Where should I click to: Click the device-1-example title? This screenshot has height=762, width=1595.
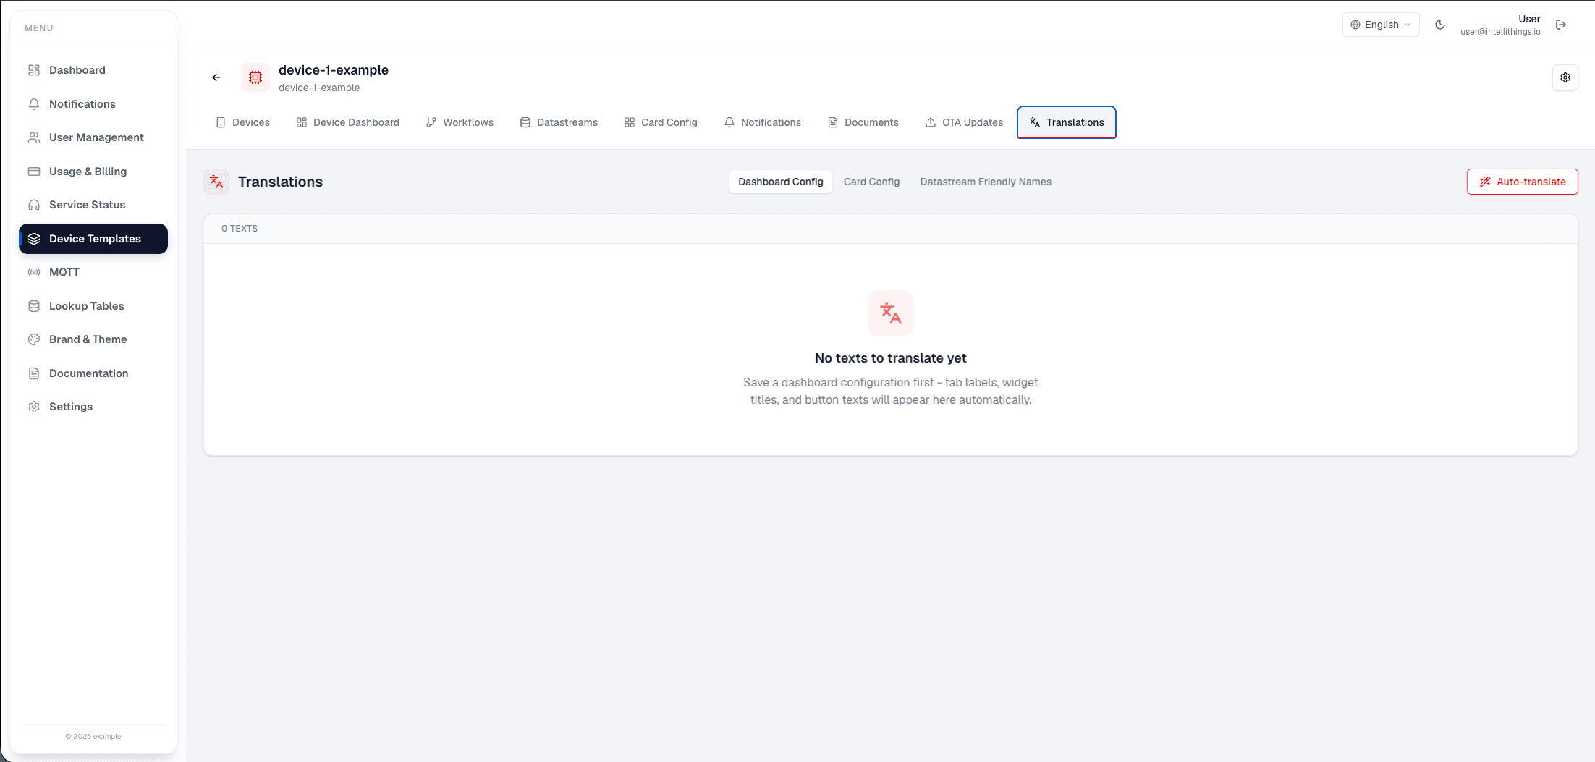click(x=334, y=70)
